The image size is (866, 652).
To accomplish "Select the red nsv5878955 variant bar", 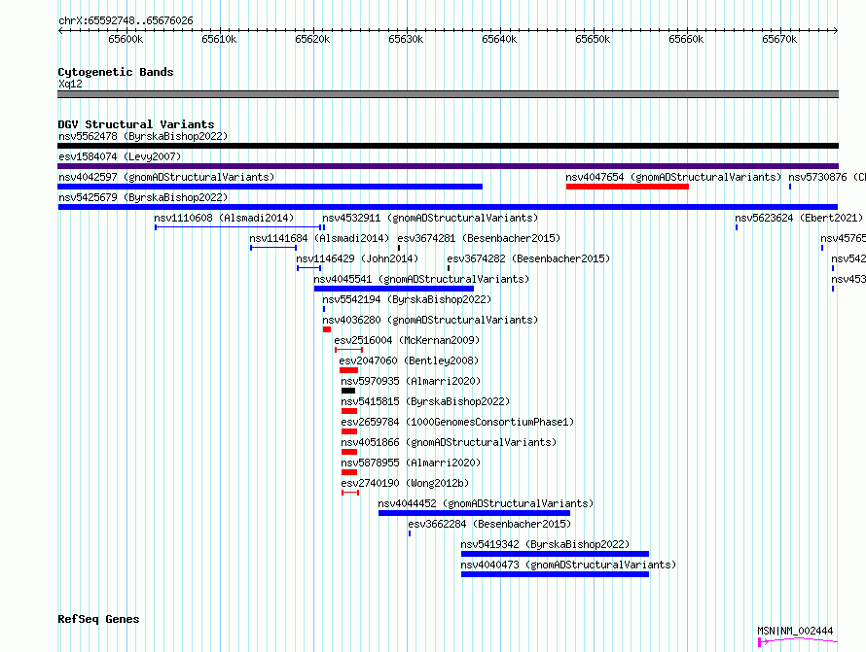I will [349, 472].
